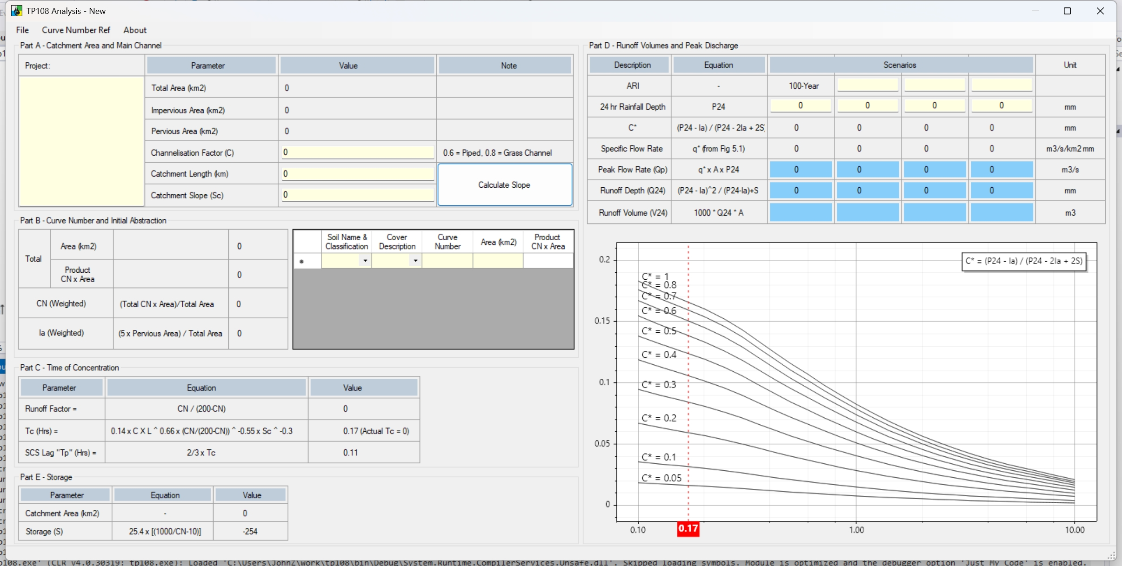Click the window resize grip at bottom-right
This screenshot has width=1122, height=566.
pos(1111,555)
